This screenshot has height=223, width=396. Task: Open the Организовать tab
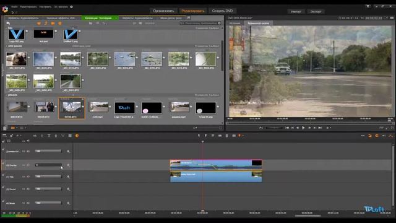click(163, 11)
